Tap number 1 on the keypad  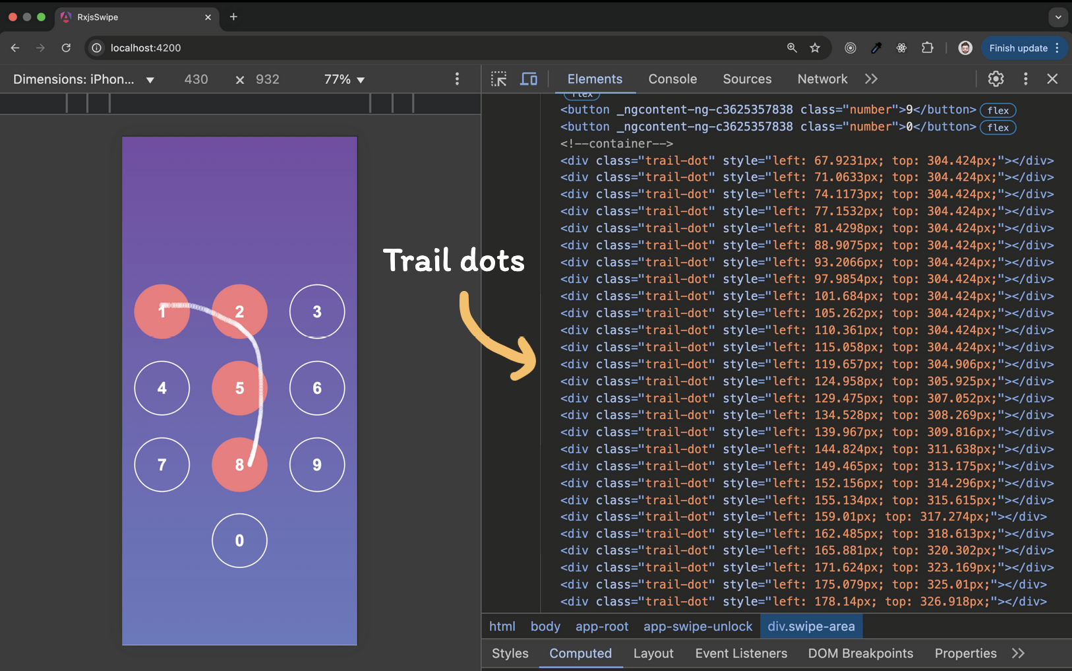pyautogui.click(x=162, y=311)
